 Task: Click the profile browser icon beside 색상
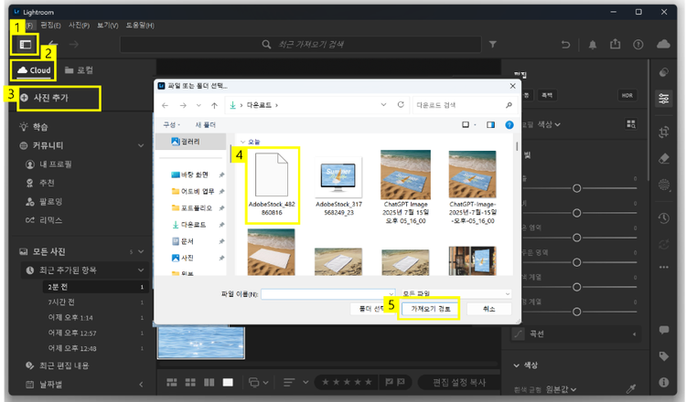click(631, 124)
